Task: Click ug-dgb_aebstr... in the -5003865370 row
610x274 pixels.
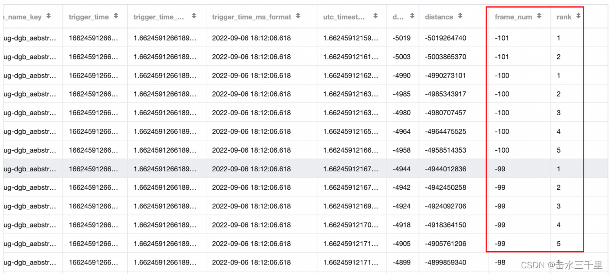Action: click(30, 57)
